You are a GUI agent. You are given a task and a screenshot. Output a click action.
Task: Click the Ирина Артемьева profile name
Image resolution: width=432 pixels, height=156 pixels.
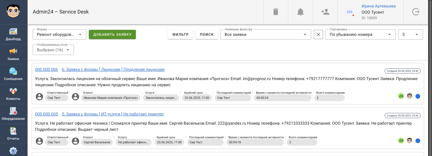(x=379, y=6)
